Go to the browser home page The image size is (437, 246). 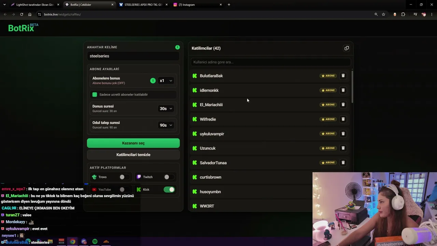(x=30, y=14)
